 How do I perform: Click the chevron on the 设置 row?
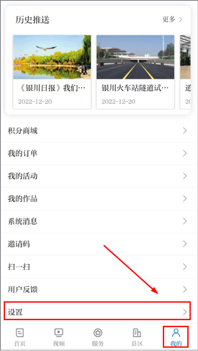[185, 312]
